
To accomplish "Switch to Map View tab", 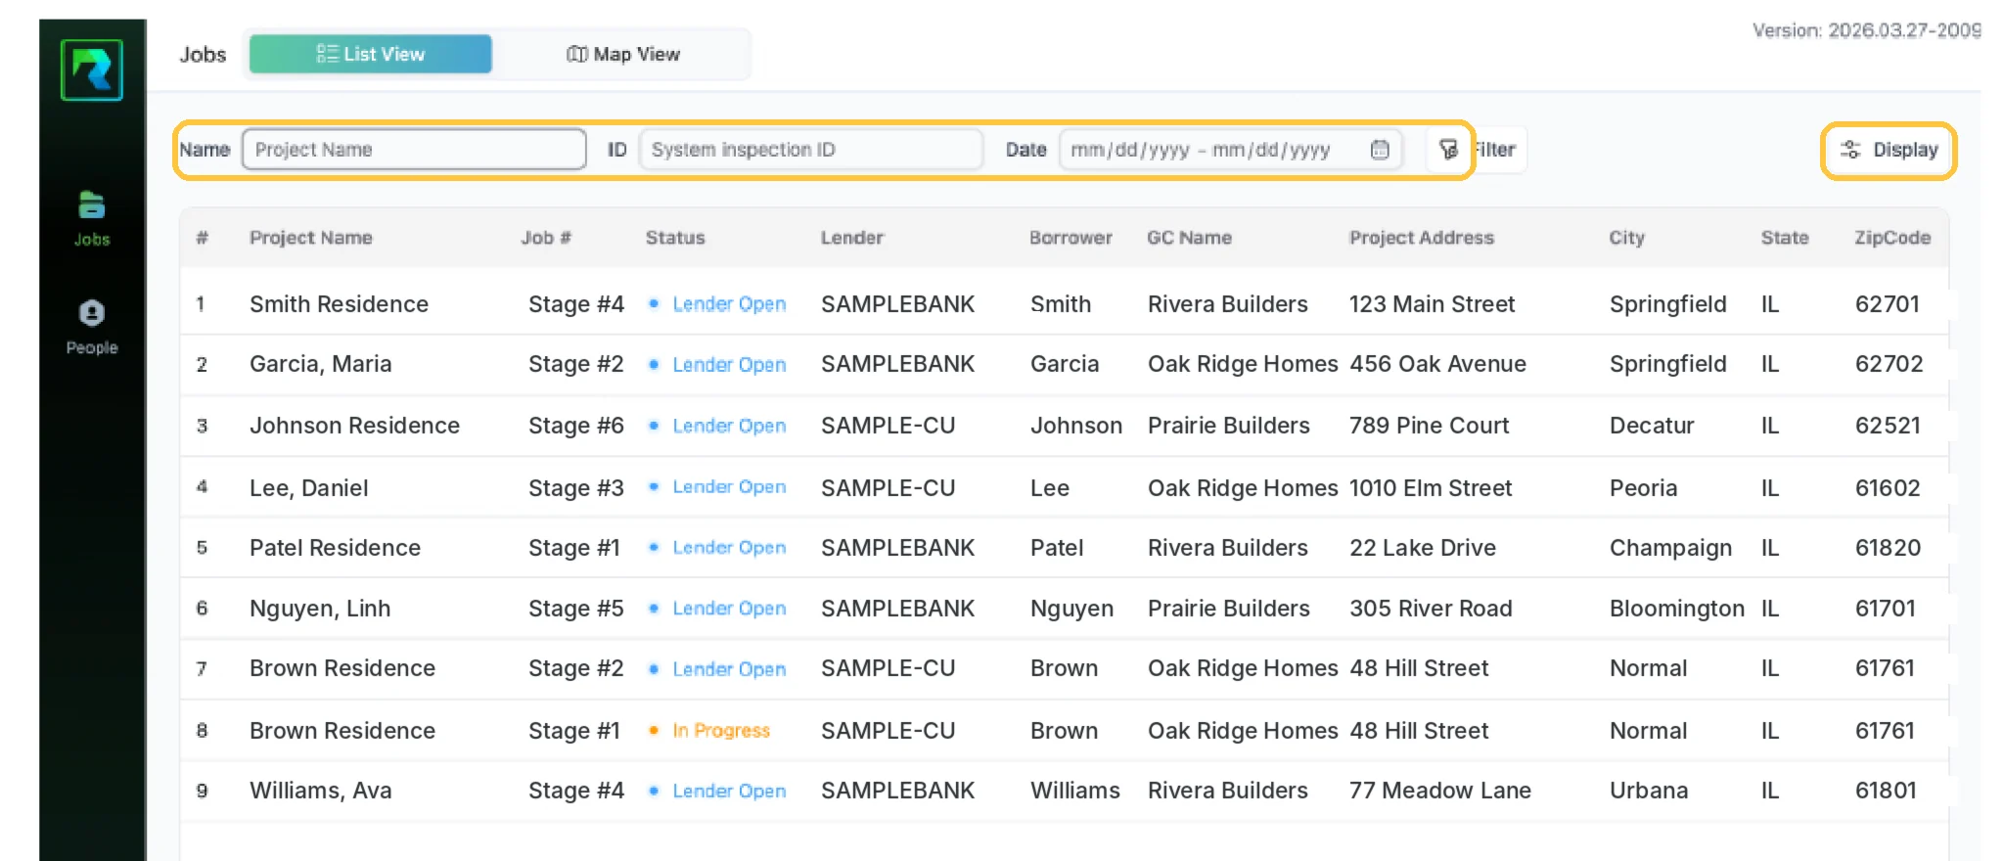I will coord(623,54).
